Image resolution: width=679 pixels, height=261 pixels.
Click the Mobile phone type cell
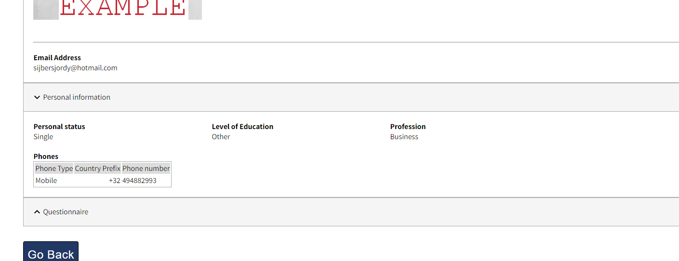point(46,181)
